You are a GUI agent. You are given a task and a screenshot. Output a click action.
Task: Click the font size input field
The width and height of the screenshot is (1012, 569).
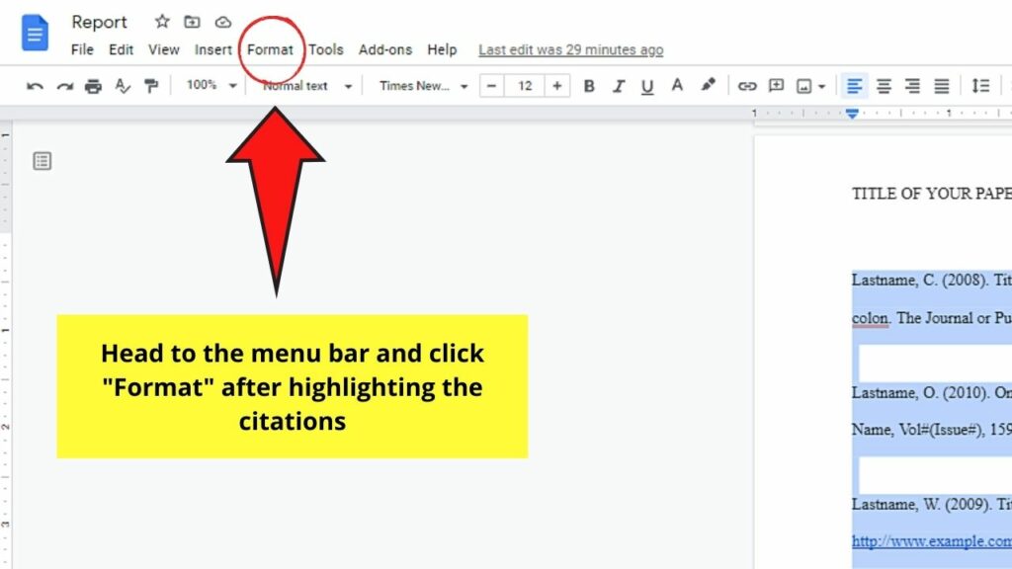(525, 86)
